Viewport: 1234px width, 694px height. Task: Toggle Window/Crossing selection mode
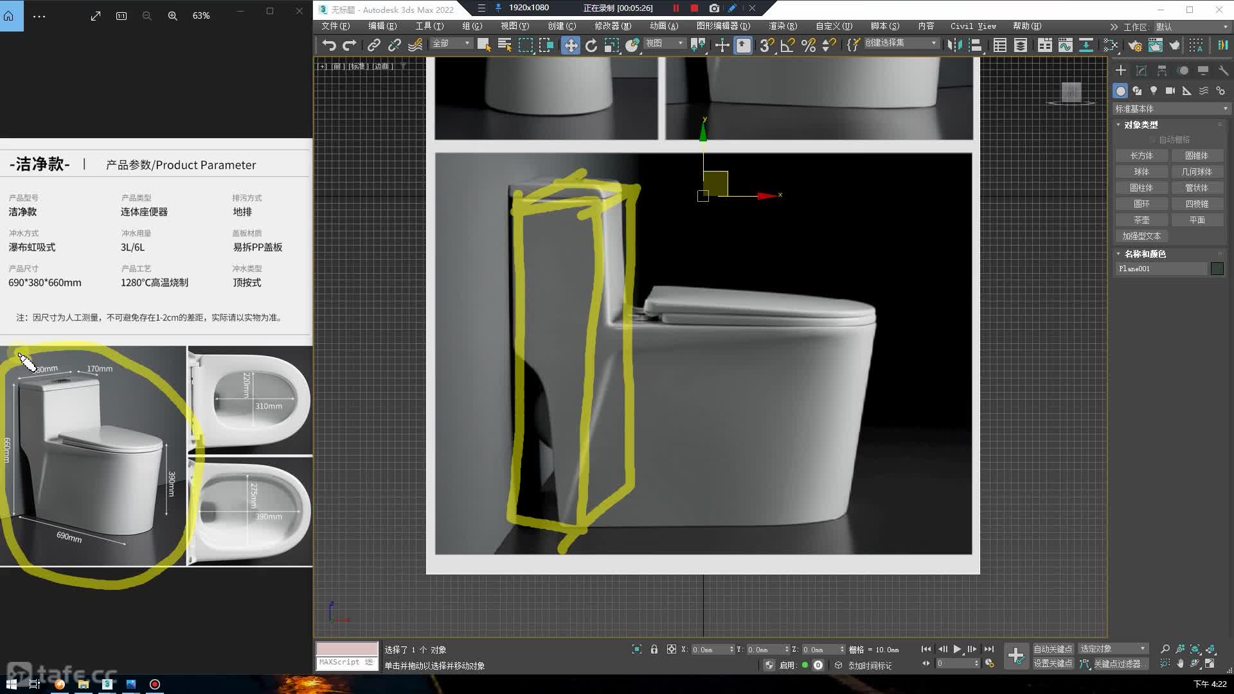pyautogui.click(x=546, y=45)
